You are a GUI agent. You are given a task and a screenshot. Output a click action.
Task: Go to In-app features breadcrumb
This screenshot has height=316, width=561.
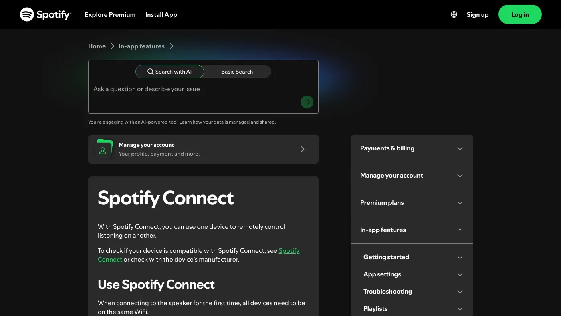coord(141,46)
